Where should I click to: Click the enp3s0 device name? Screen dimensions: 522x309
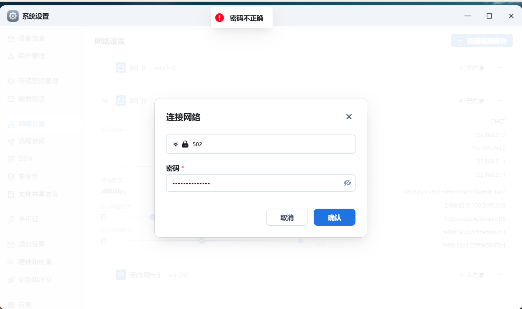[165, 68]
